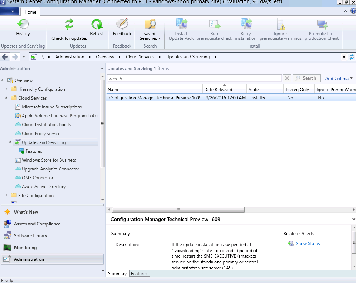The height and width of the screenshot is (283, 356).
Task: Open the History ribbon button
Action: [x=23, y=27]
